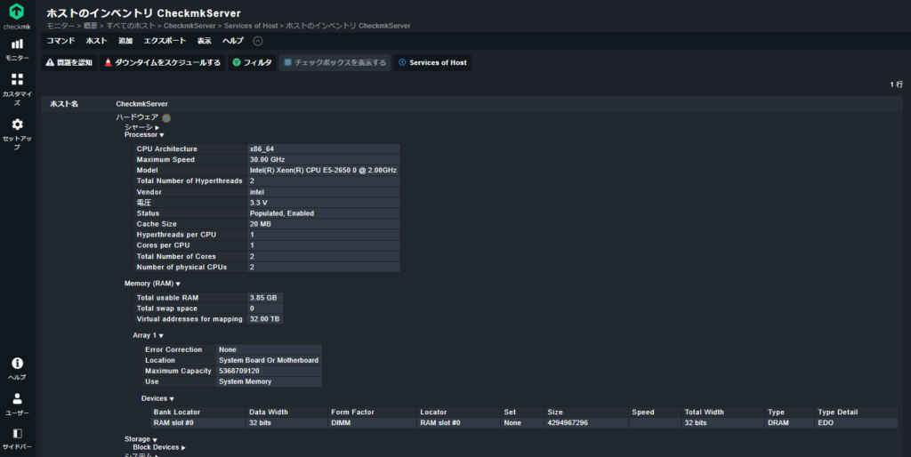Expand the シャーシ section
The width and height of the screenshot is (911, 457).
tap(141, 127)
